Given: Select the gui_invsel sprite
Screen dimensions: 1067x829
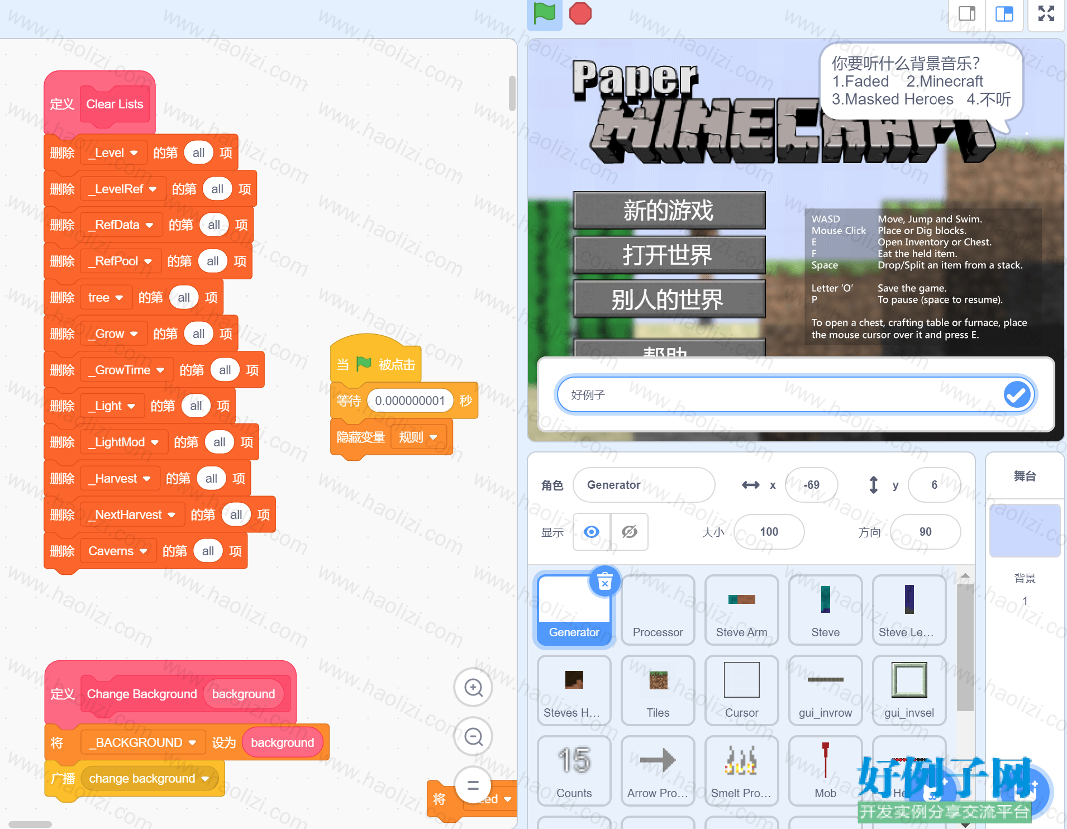Looking at the screenshot, I should [909, 691].
